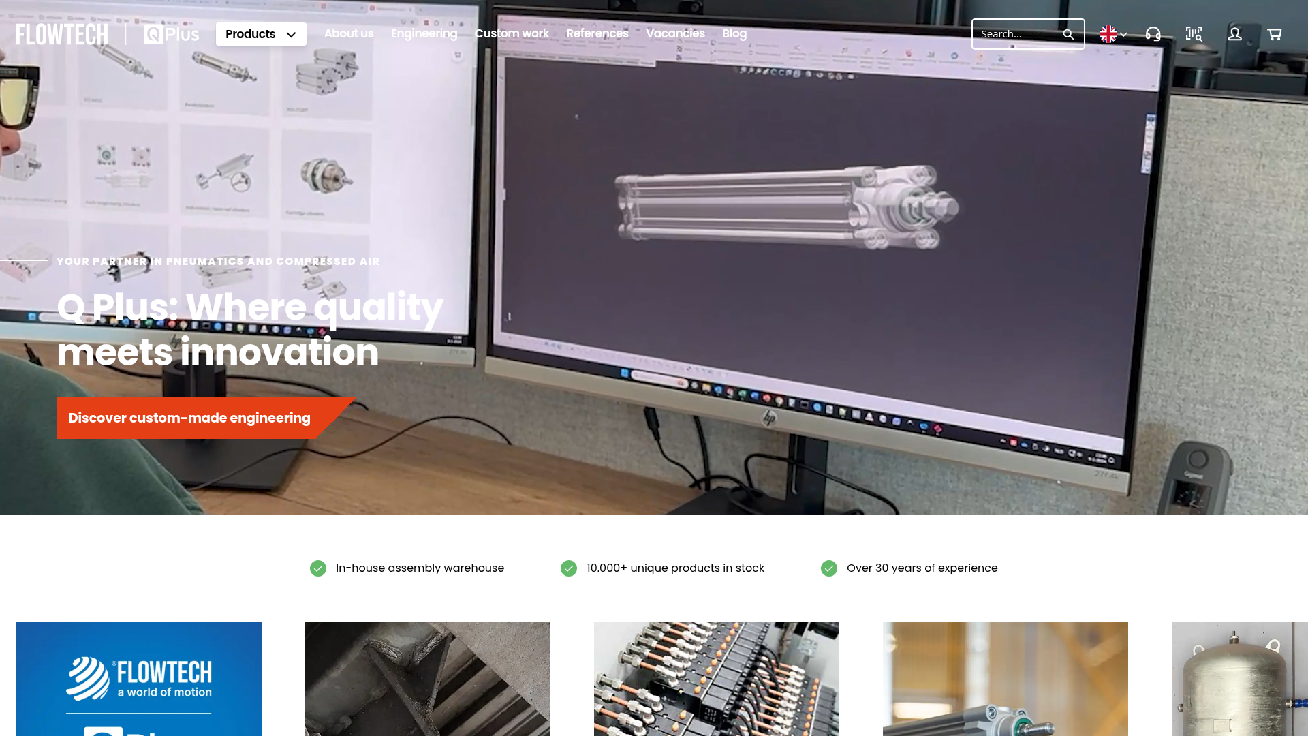Screen dimensions: 1308x736
Task: Click Discover custom-made engineering button
Action: click(x=206, y=418)
